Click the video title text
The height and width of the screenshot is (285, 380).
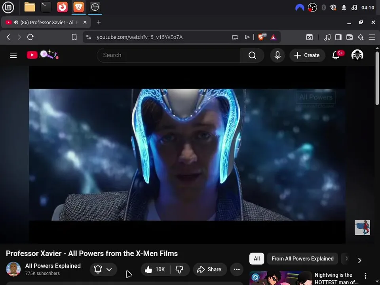[x=92, y=253]
